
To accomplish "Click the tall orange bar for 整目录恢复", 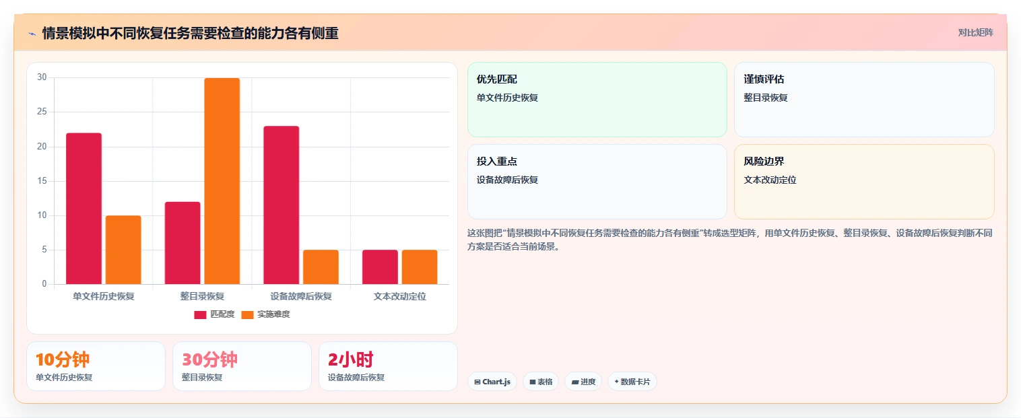I will click(x=222, y=181).
